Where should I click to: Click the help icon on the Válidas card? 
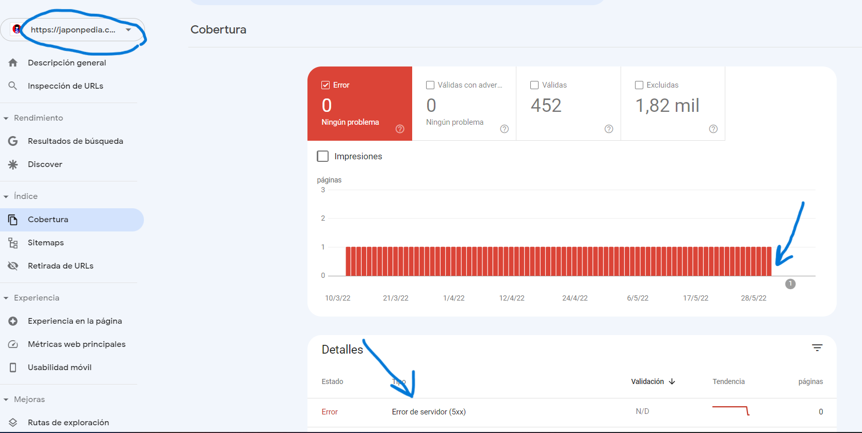click(x=609, y=129)
